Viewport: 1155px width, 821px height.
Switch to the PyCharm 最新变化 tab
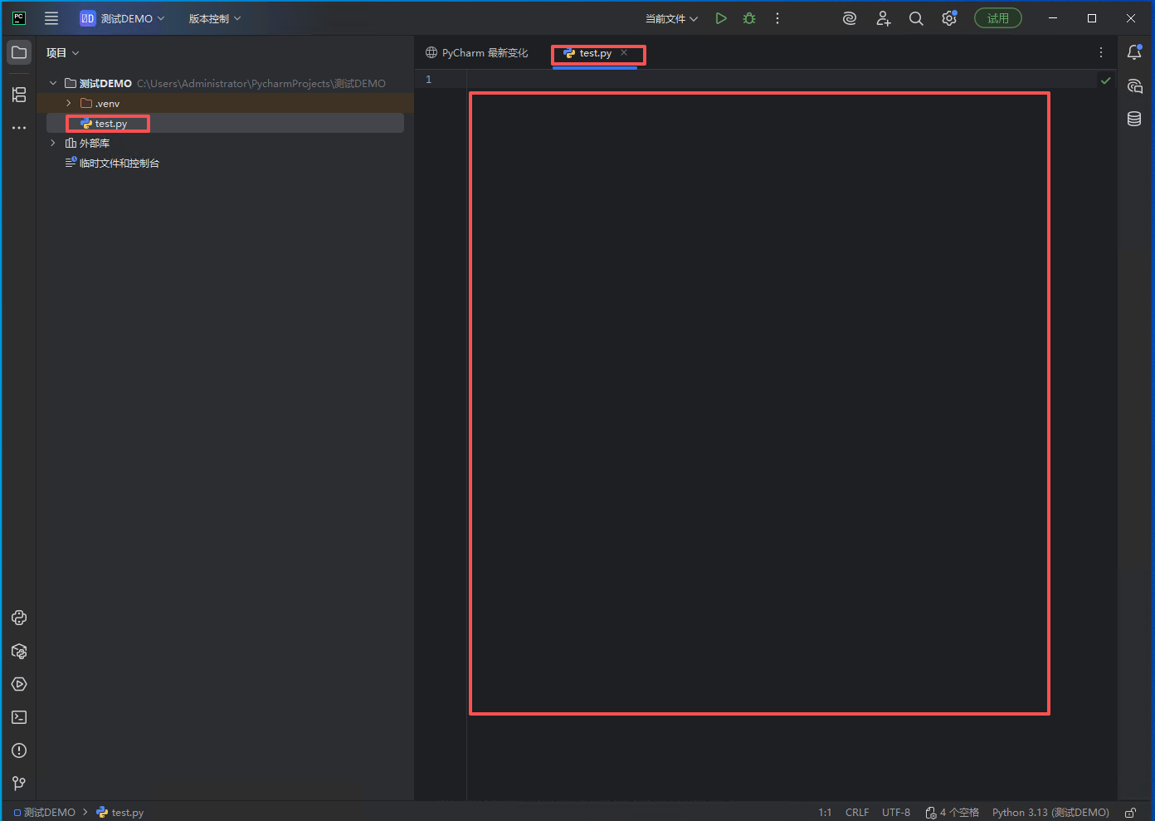(x=477, y=53)
